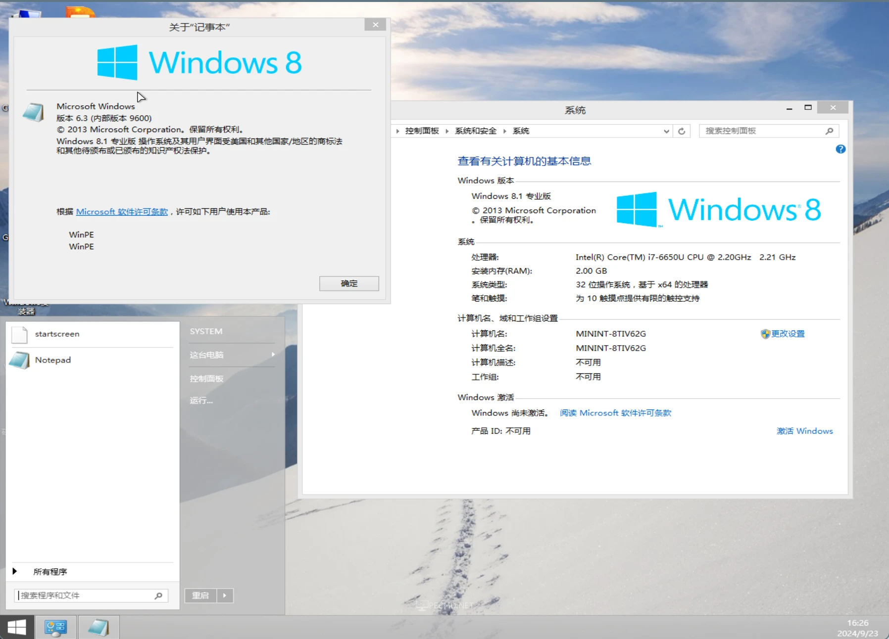Click the breadcrumb arrow before 控制面板
This screenshot has width=889, height=639.
coord(398,131)
